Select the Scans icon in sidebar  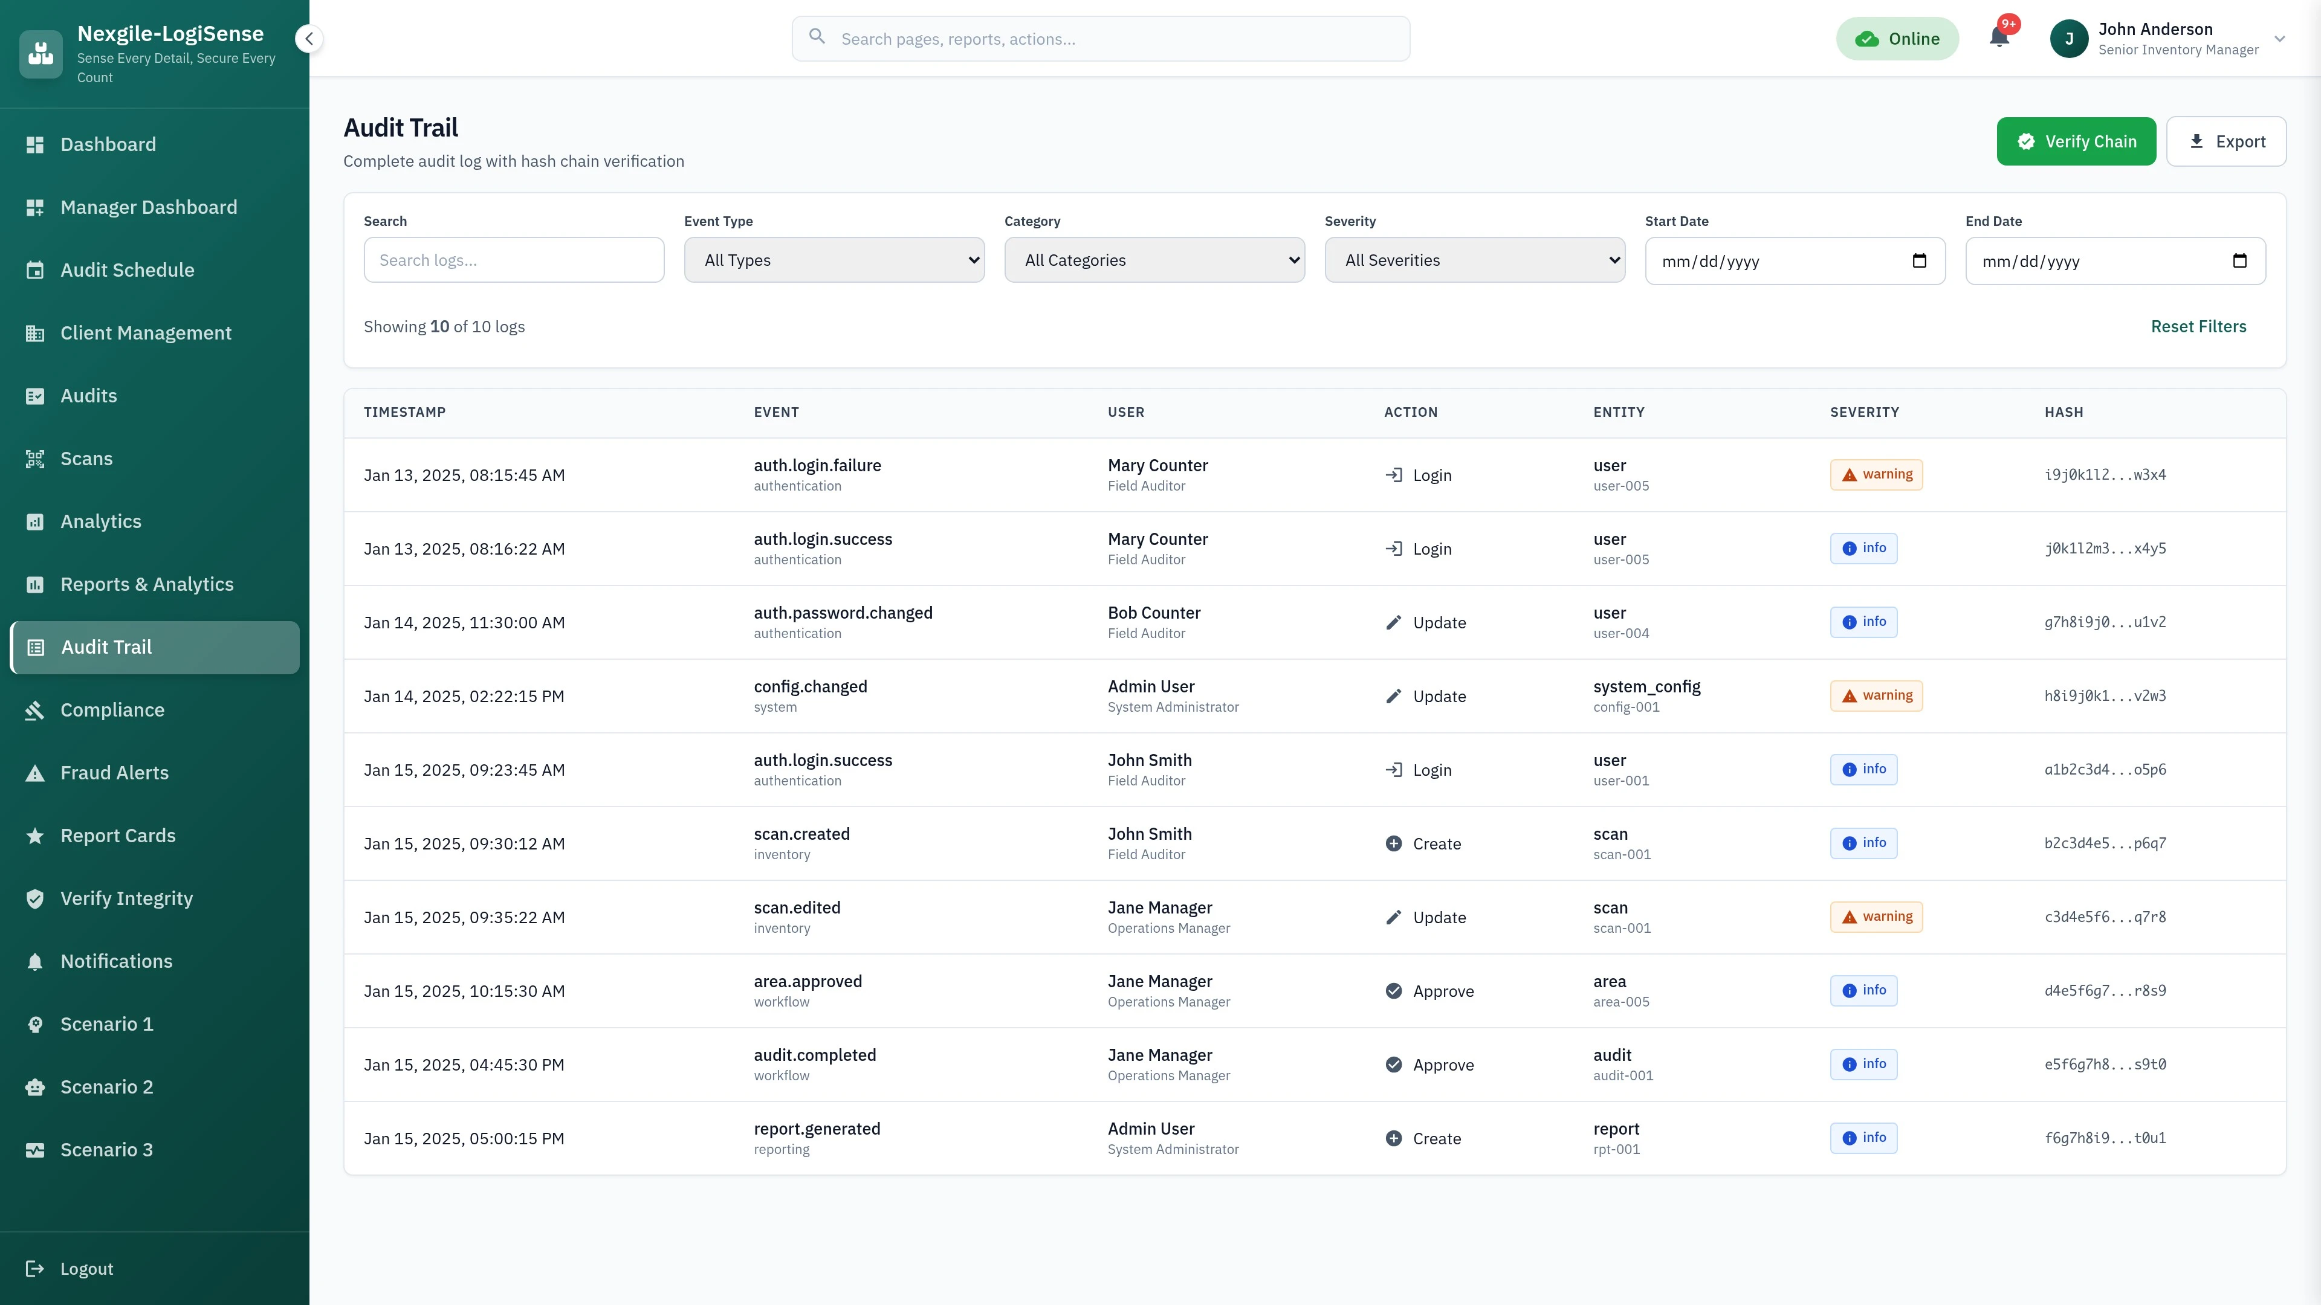[35, 459]
